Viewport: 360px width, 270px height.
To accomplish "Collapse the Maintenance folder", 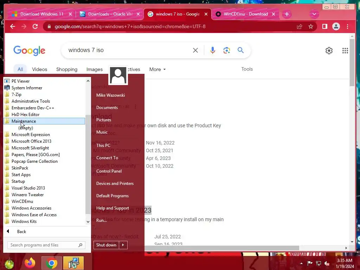I will [44, 121].
